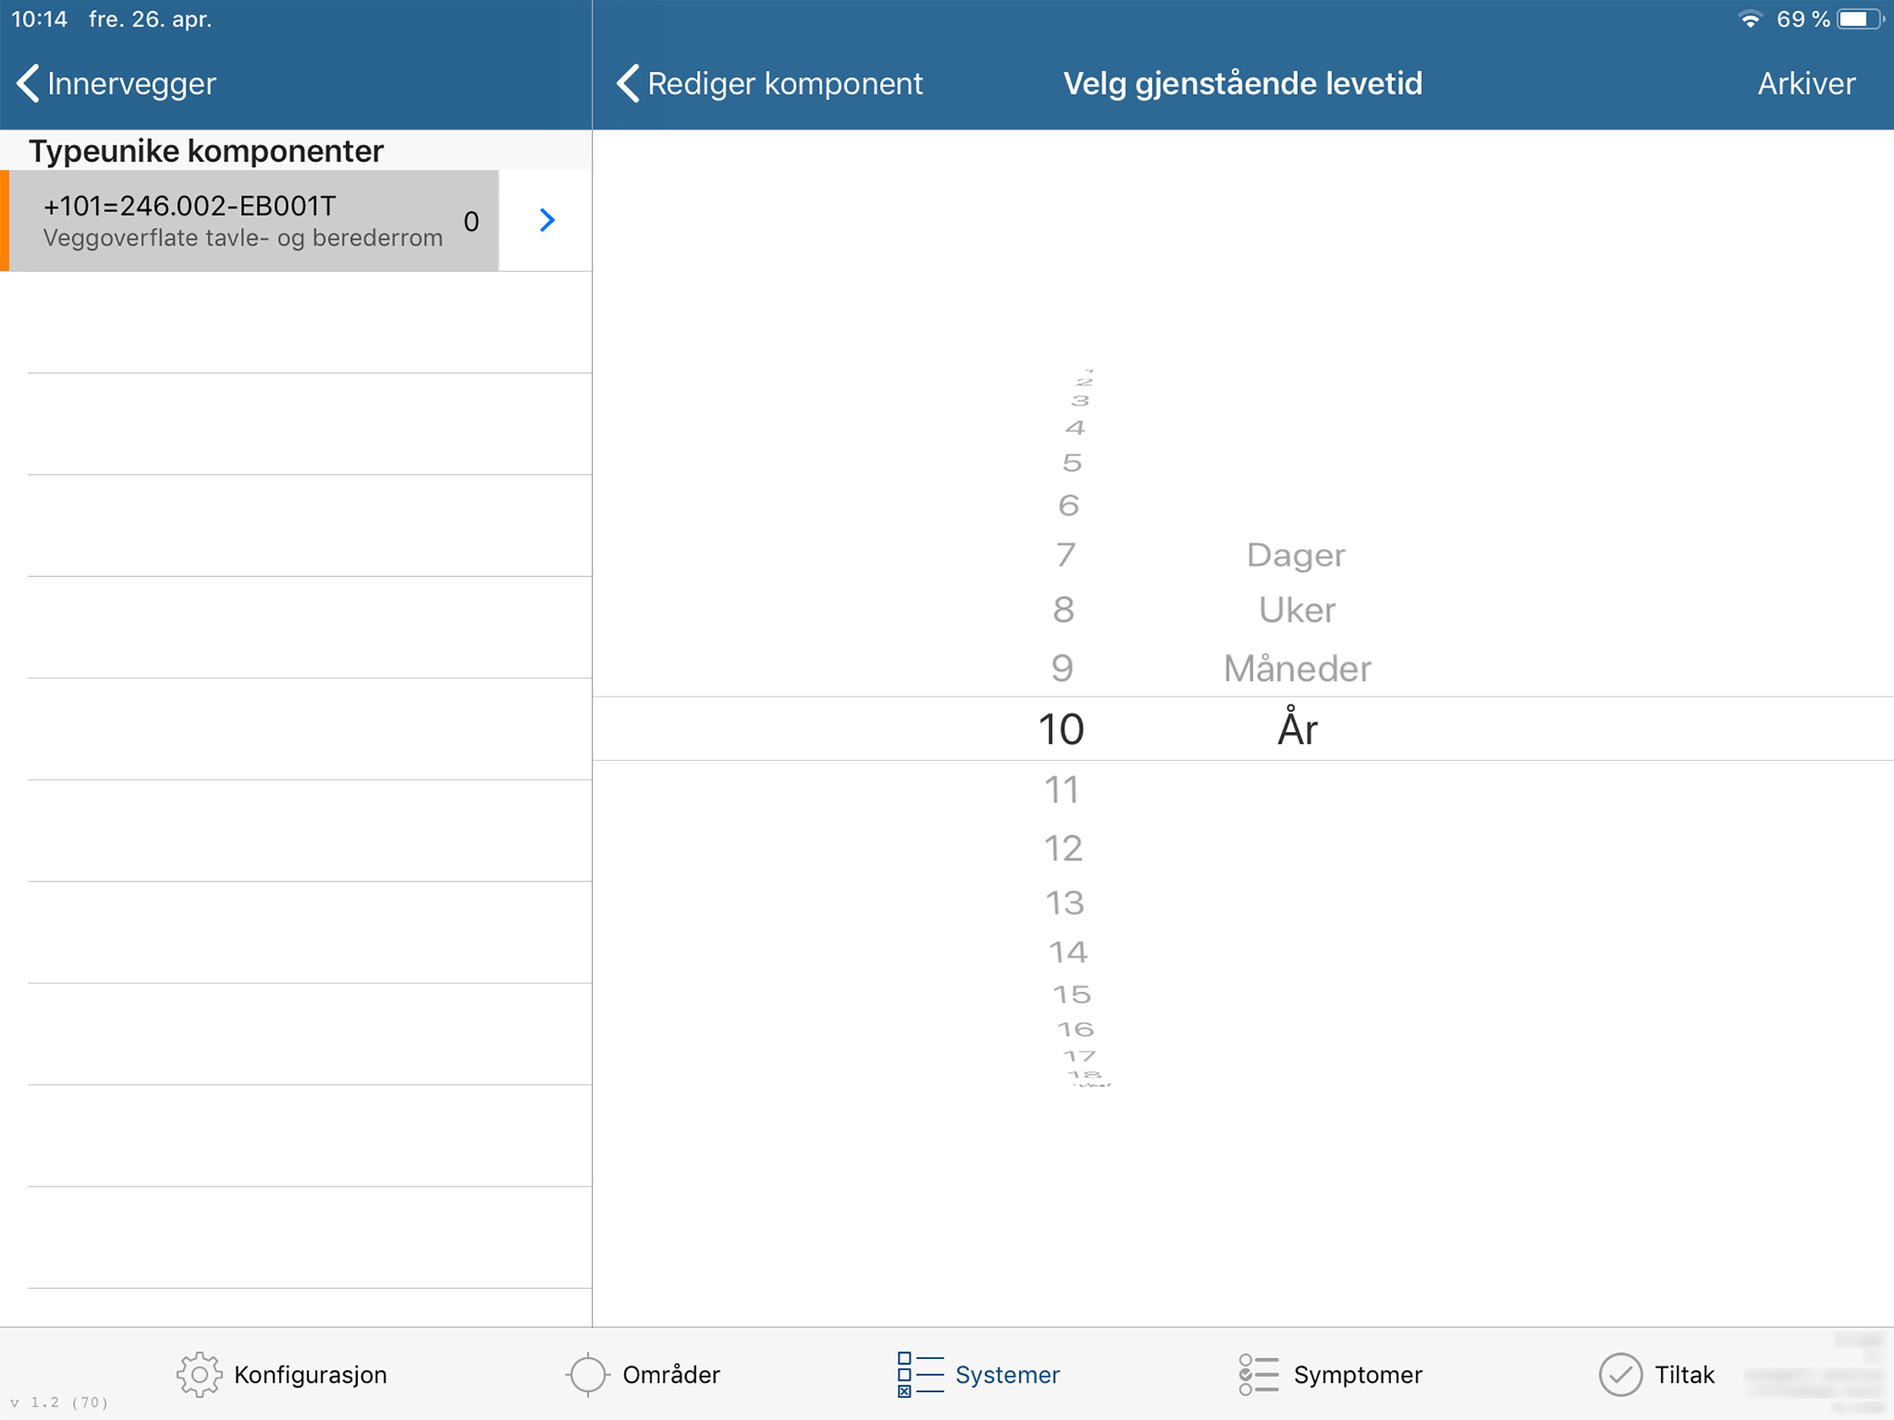This screenshot has width=1894, height=1420.
Task: Tap the battery indicator icon
Action: pyautogui.click(x=1861, y=19)
